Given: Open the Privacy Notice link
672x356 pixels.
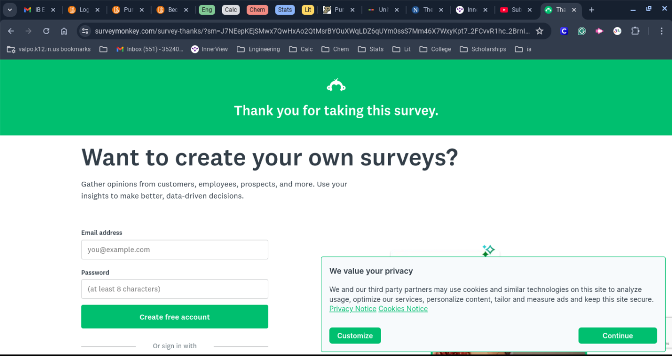Looking at the screenshot, I should [x=352, y=309].
